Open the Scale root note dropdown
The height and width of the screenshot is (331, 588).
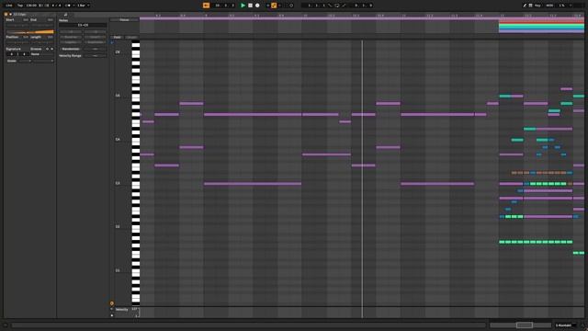coord(25,61)
